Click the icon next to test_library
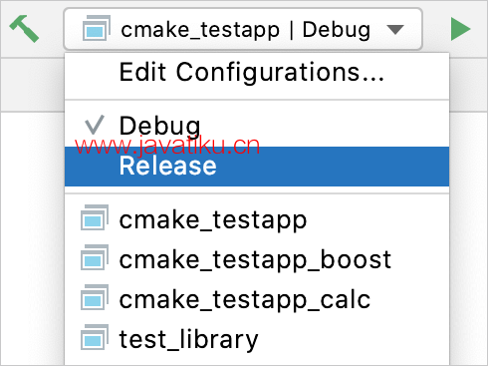This screenshot has height=366, width=488. [95, 337]
